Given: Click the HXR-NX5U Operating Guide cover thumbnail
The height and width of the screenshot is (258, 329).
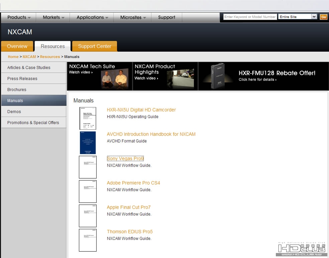Looking at the screenshot, I should [88, 118].
